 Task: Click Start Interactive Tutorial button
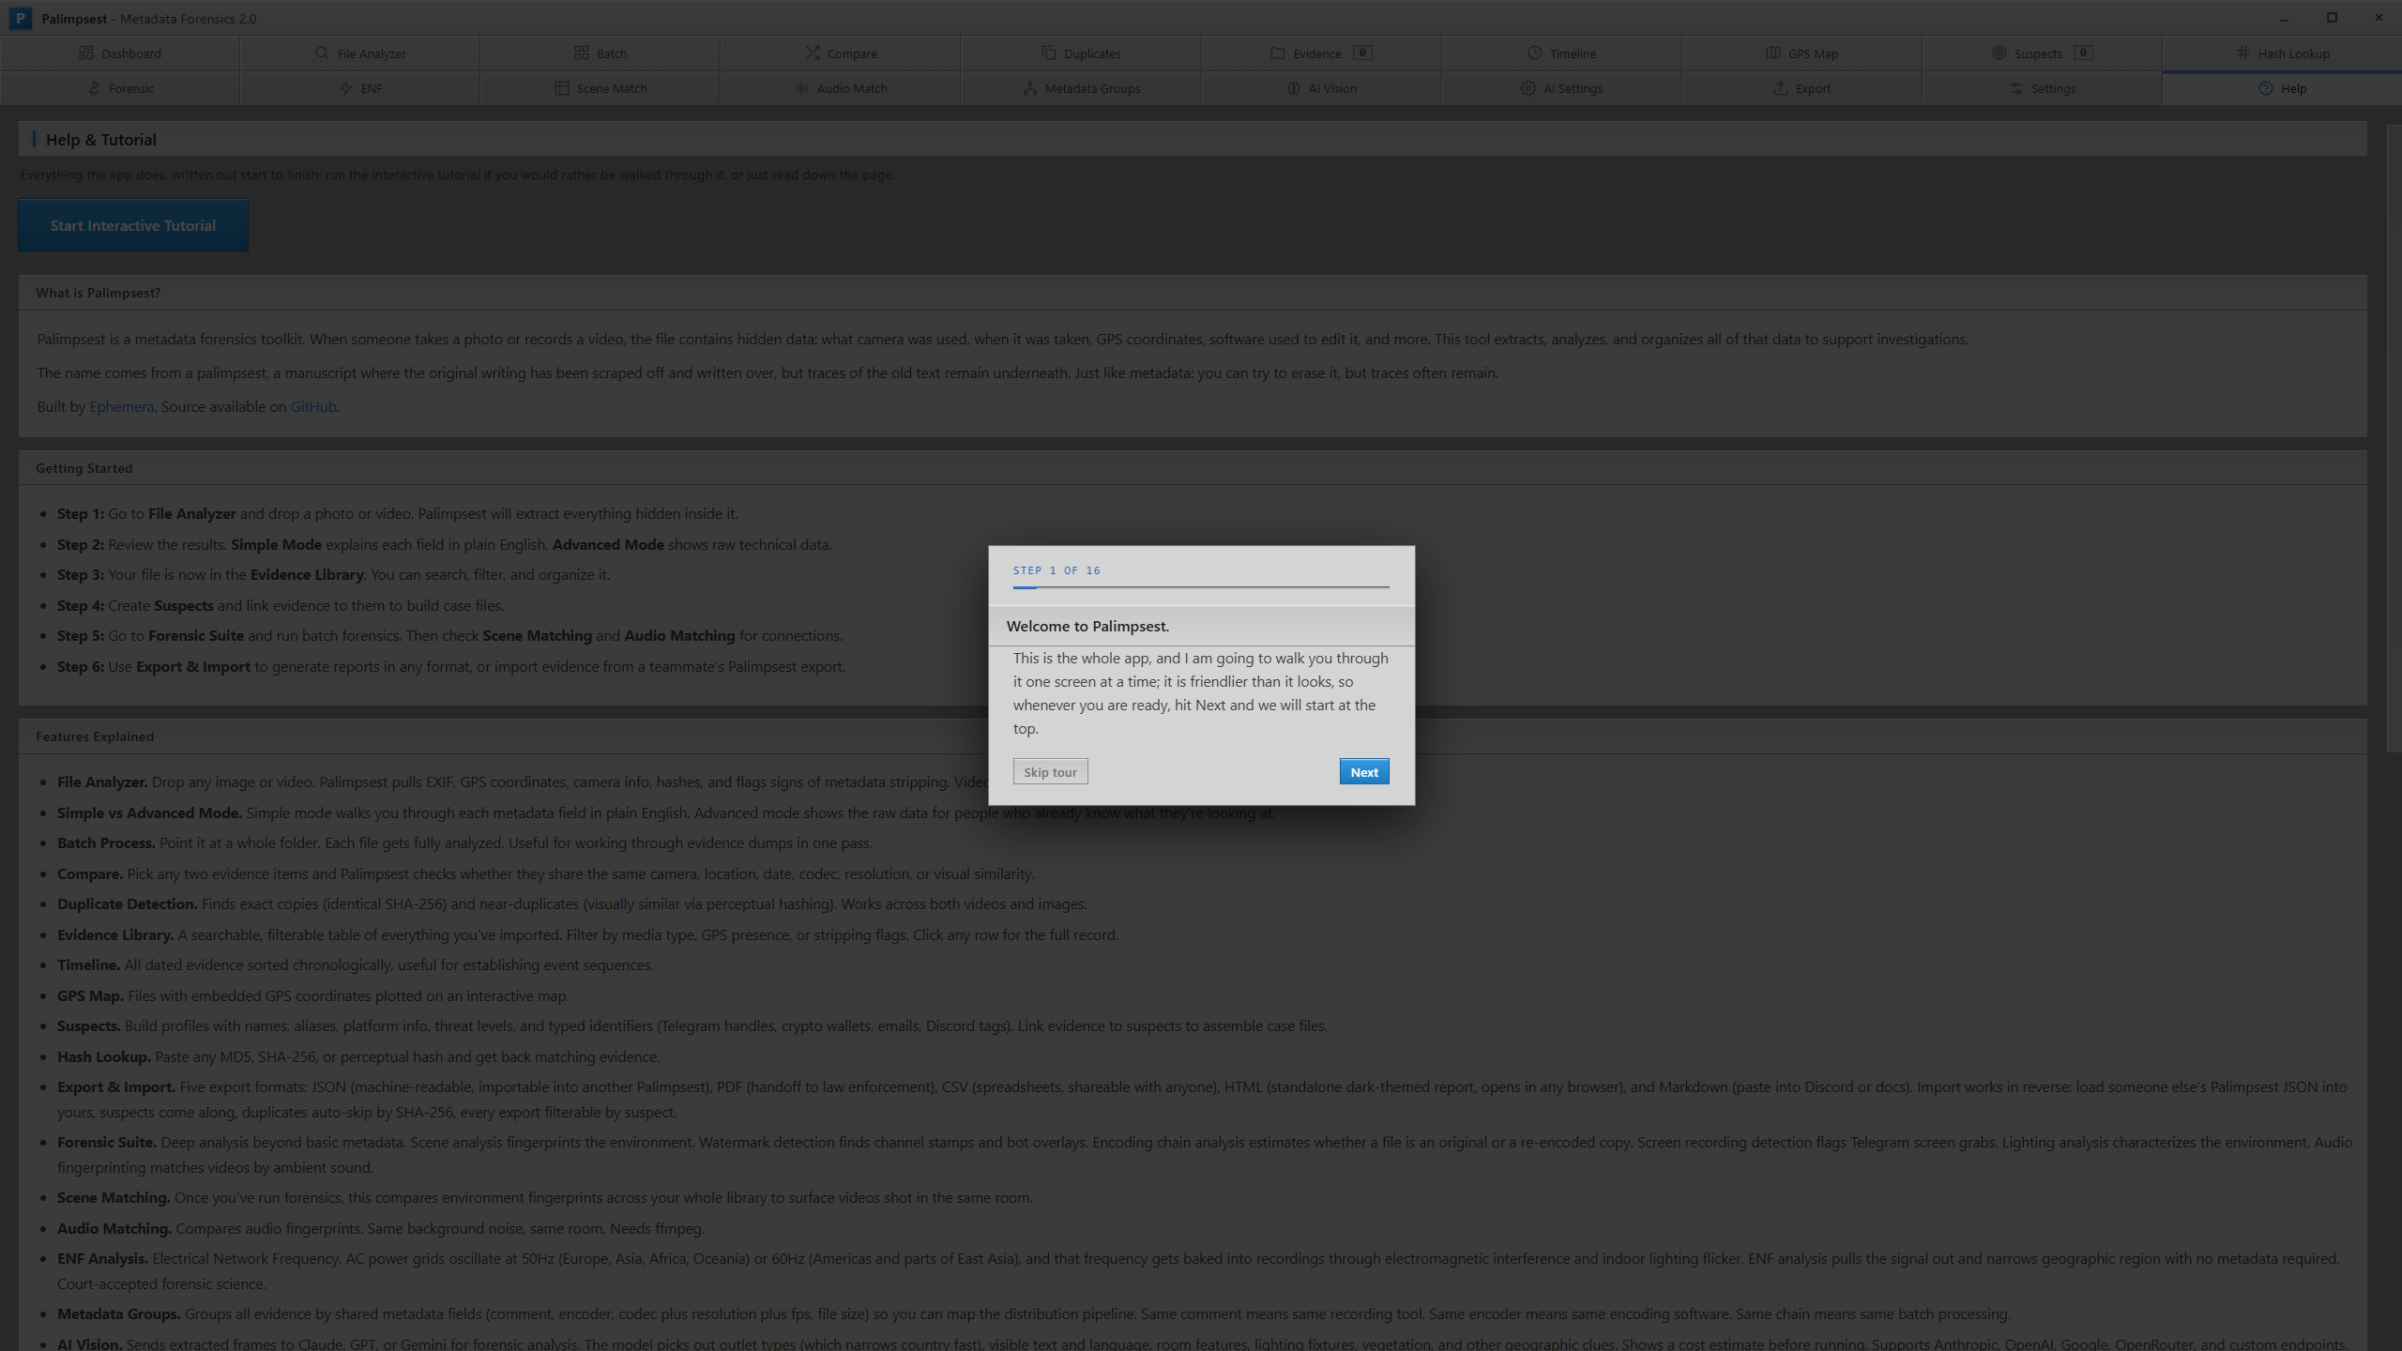point(133,225)
